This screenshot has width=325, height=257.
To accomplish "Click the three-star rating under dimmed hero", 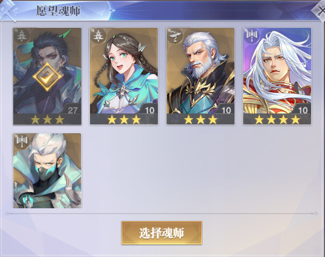I will (x=47, y=119).
